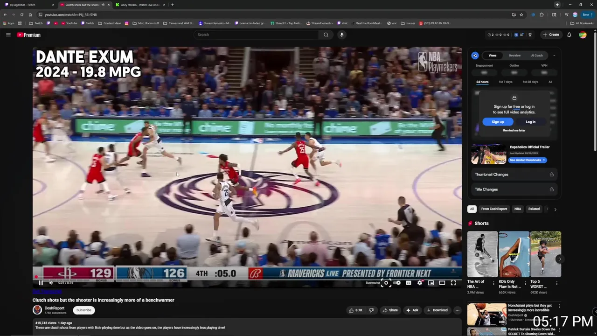Viewport: 597px width, 336px height.
Task: Open the CoshReport channel name link
Action: (x=55, y=308)
